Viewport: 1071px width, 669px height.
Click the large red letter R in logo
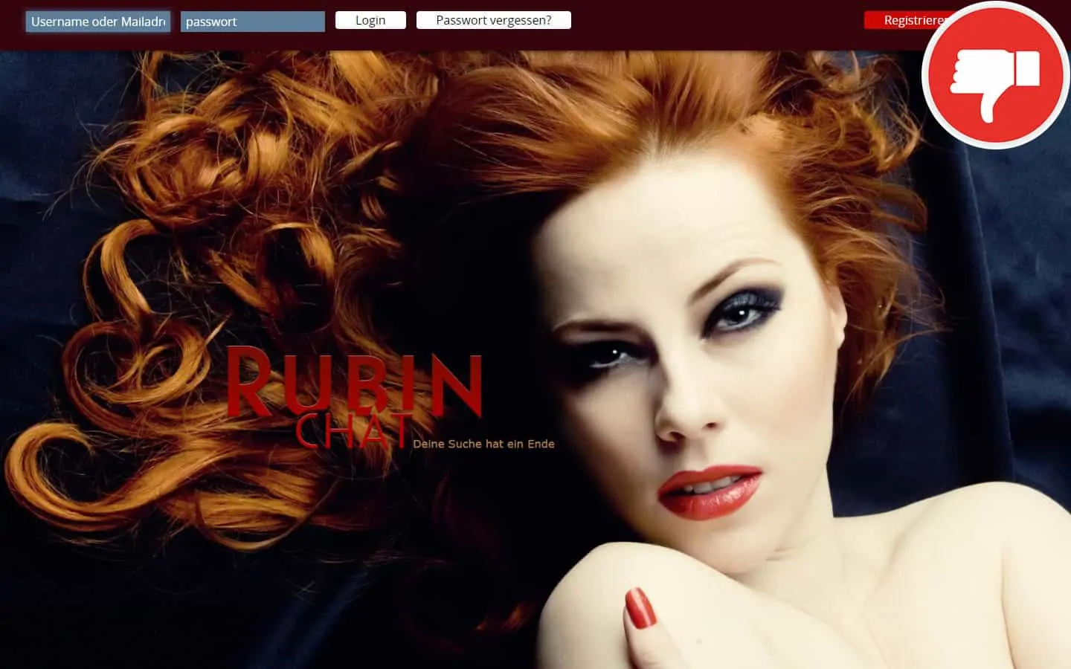coord(250,383)
